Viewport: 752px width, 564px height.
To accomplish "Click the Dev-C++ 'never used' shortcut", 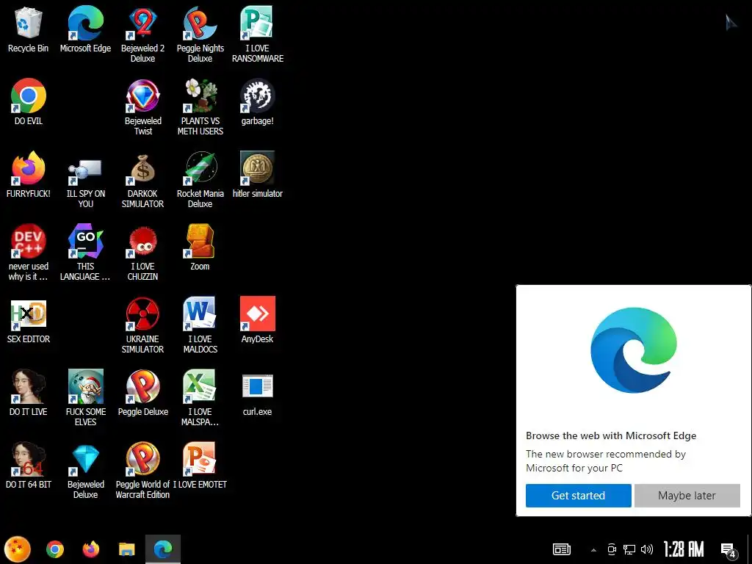I will [x=29, y=253].
